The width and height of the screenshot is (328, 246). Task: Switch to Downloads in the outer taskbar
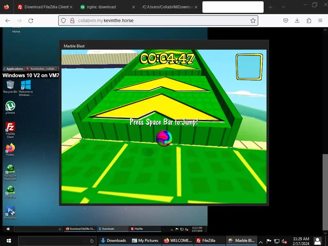[x=113, y=241]
